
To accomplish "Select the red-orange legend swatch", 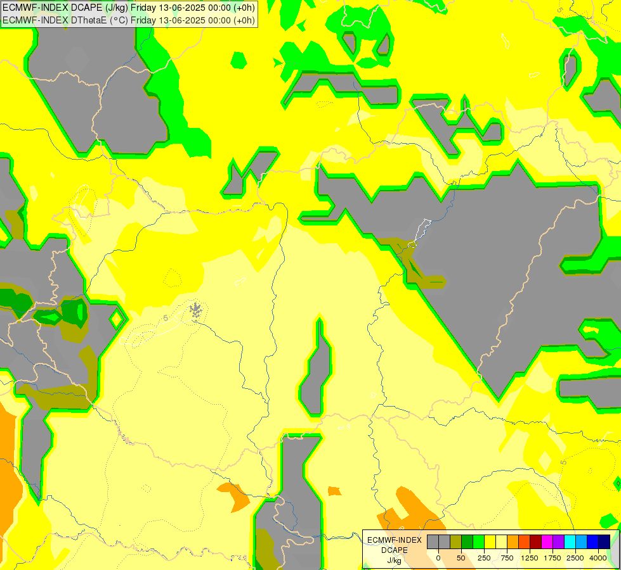I will [x=525, y=542].
